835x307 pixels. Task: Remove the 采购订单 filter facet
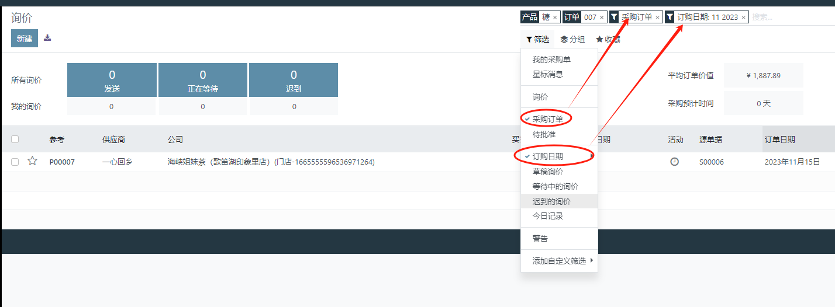tap(657, 18)
